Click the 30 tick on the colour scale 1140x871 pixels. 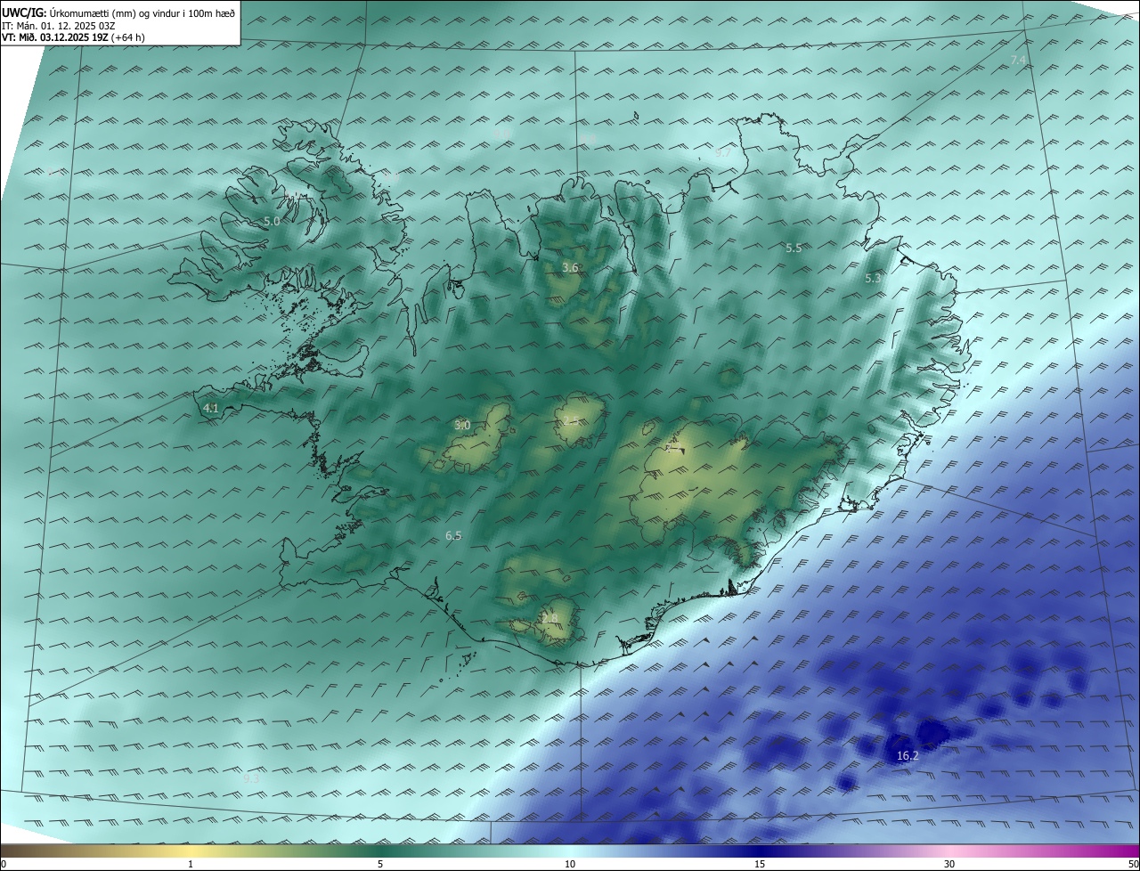click(x=949, y=865)
